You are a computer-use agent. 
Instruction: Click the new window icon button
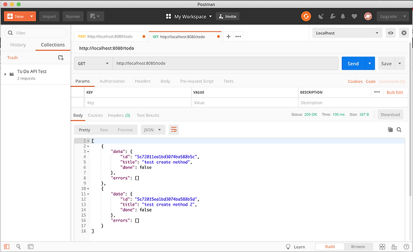pos(95,16)
